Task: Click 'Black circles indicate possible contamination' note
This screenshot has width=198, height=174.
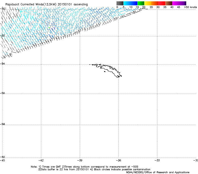Action: (120, 169)
